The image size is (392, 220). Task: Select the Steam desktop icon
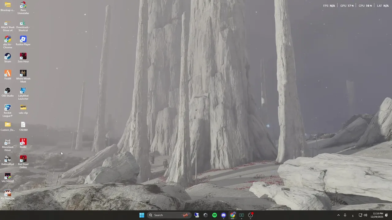[x=8, y=58]
